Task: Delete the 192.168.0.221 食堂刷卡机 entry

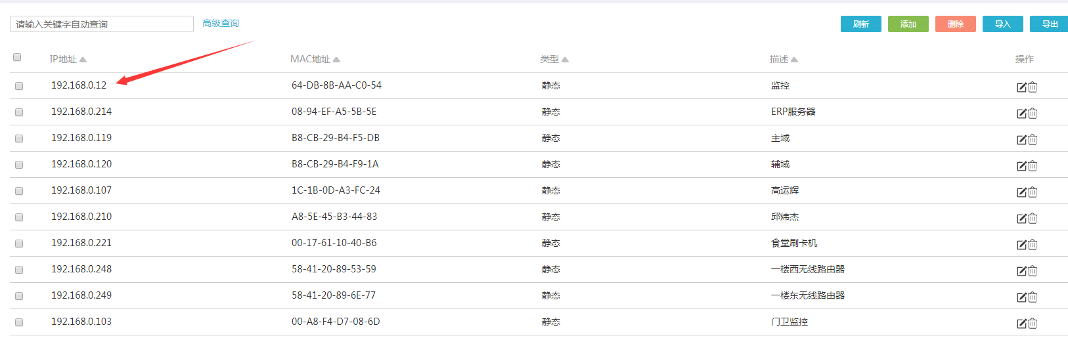Action: coord(1033,245)
